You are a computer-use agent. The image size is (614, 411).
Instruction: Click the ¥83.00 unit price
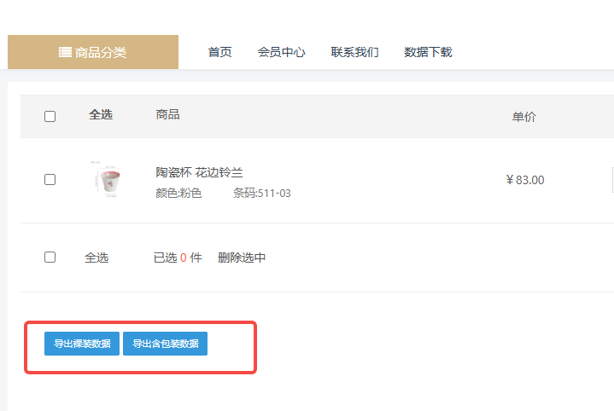coord(524,180)
